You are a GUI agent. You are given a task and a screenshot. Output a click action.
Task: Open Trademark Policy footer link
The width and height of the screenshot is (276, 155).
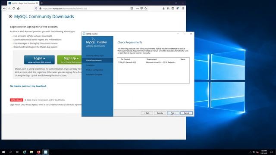(x=57, y=105)
